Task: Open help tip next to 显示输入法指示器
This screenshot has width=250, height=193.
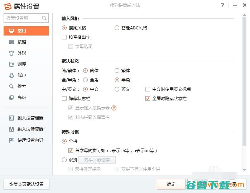Action: pyautogui.click(x=114, y=108)
